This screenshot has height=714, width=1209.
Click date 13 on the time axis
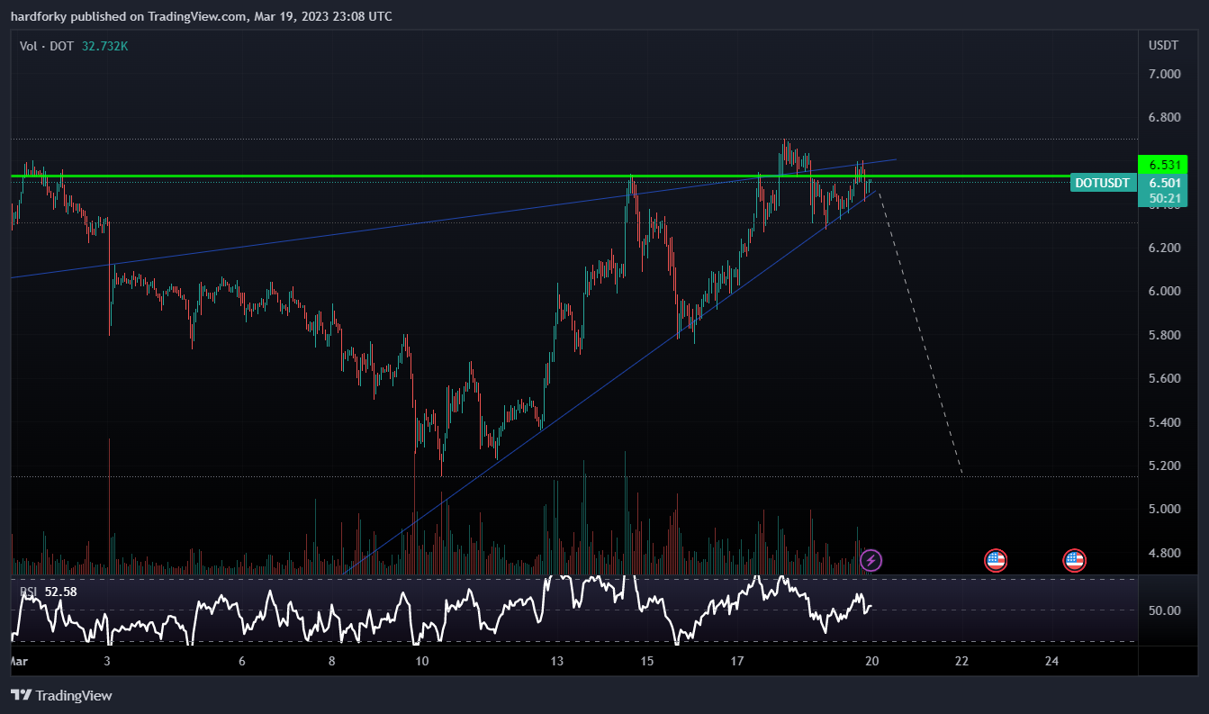click(556, 661)
